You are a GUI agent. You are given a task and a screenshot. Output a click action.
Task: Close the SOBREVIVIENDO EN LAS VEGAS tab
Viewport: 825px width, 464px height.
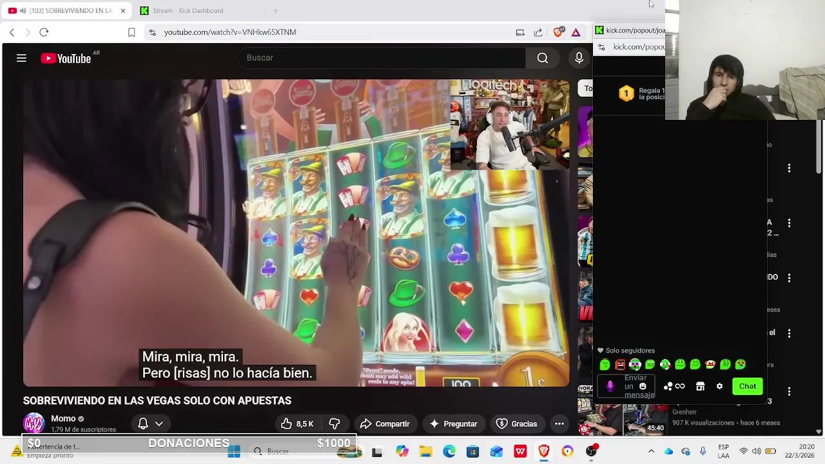(122, 11)
